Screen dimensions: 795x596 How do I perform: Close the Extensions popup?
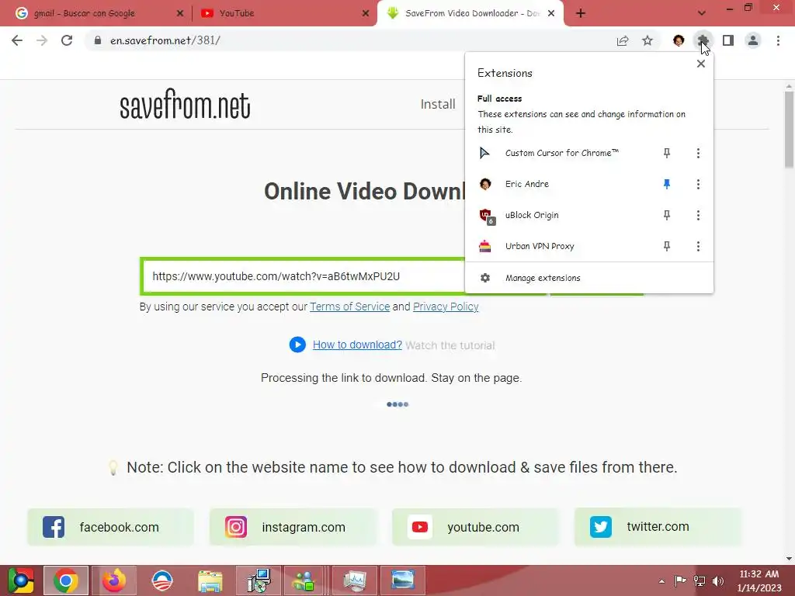701,64
